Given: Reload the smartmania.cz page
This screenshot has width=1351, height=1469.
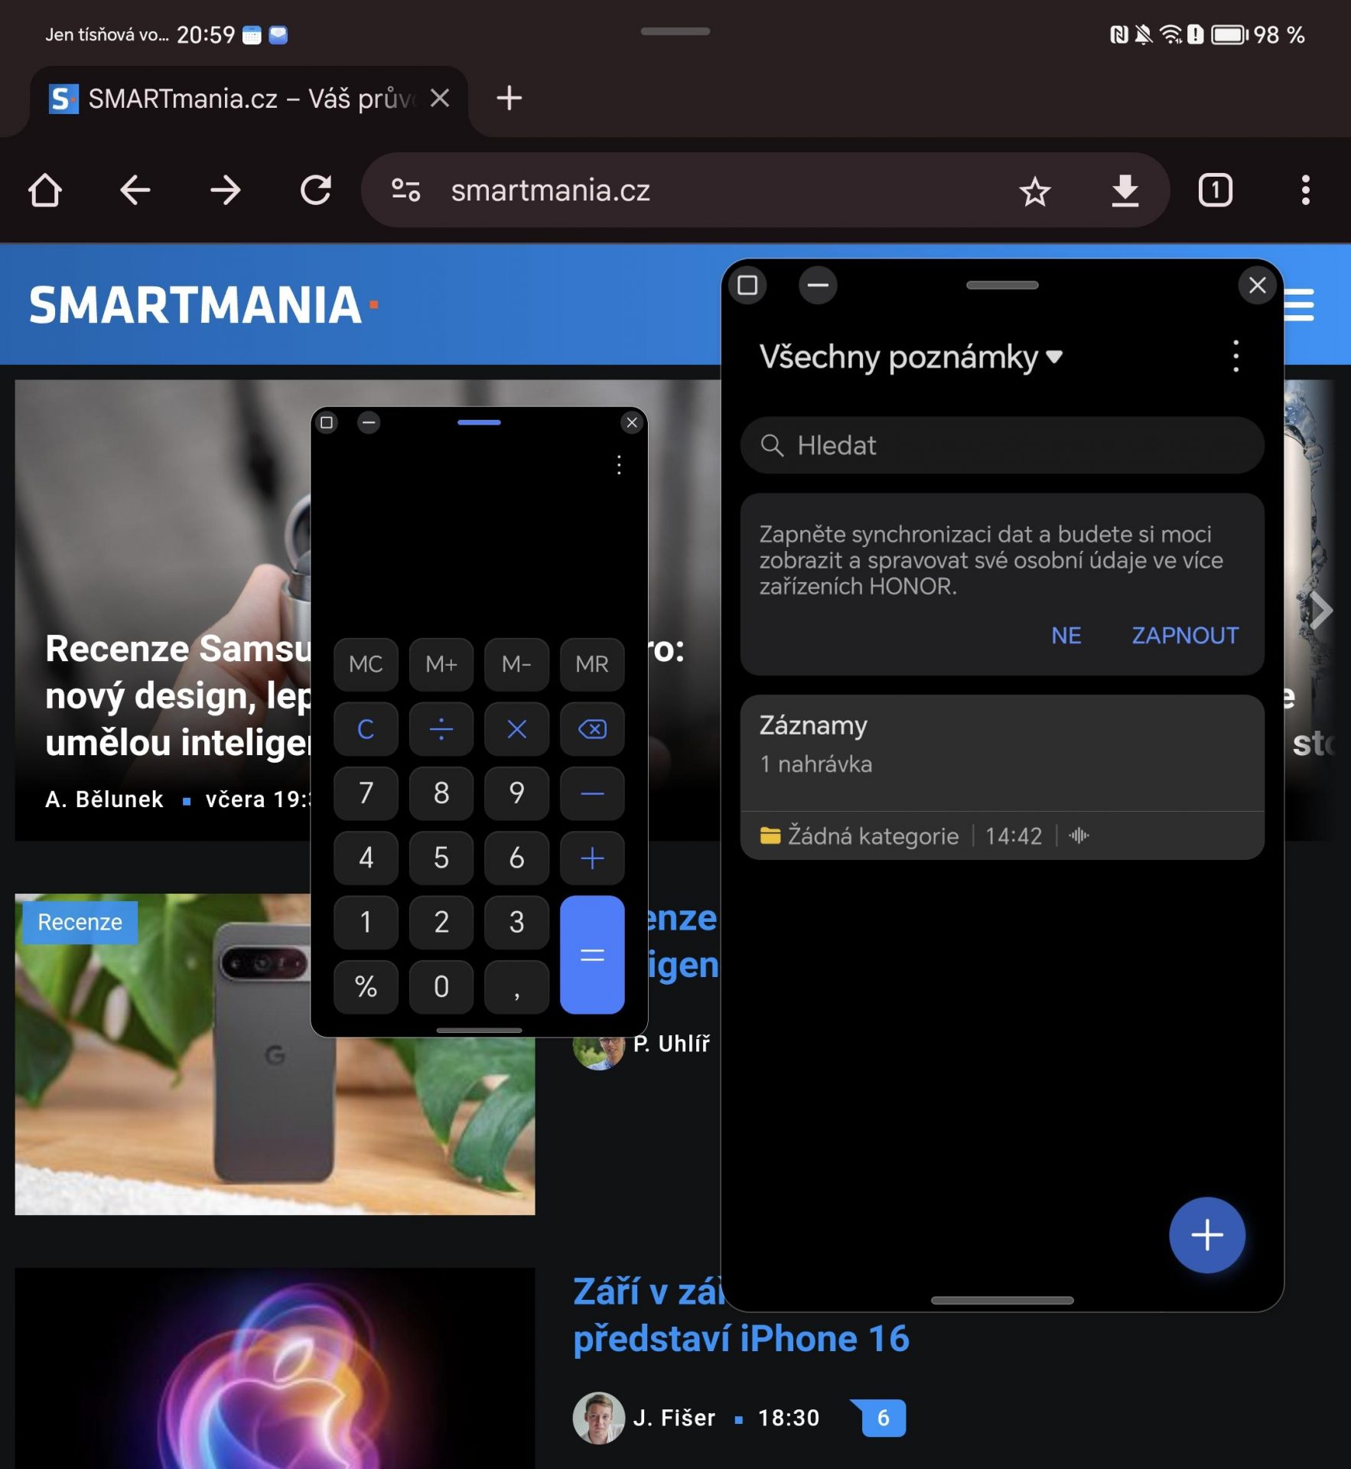Looking at the screenshot, I should point(315,190).
